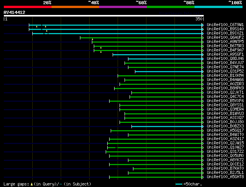
Task: Click the orange ~40% identity color bar
Action: point(75,7)
